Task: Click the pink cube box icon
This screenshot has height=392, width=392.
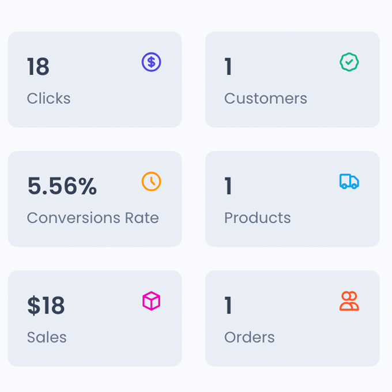Action: coord(151,301)
